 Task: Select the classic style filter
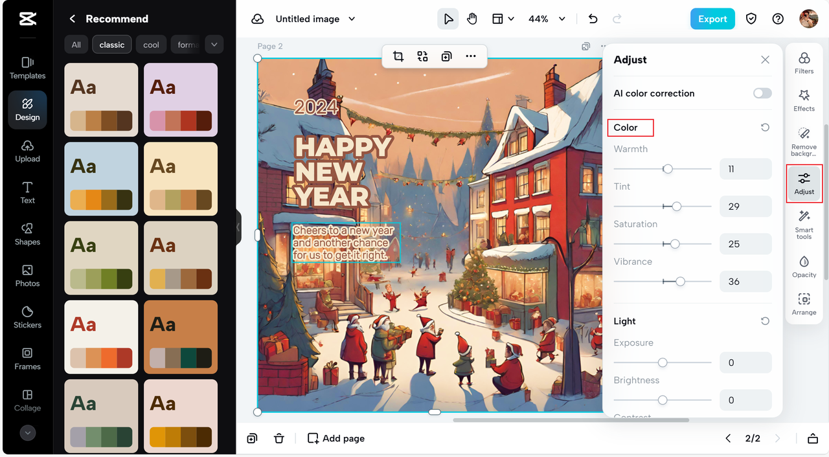[112, 45]
